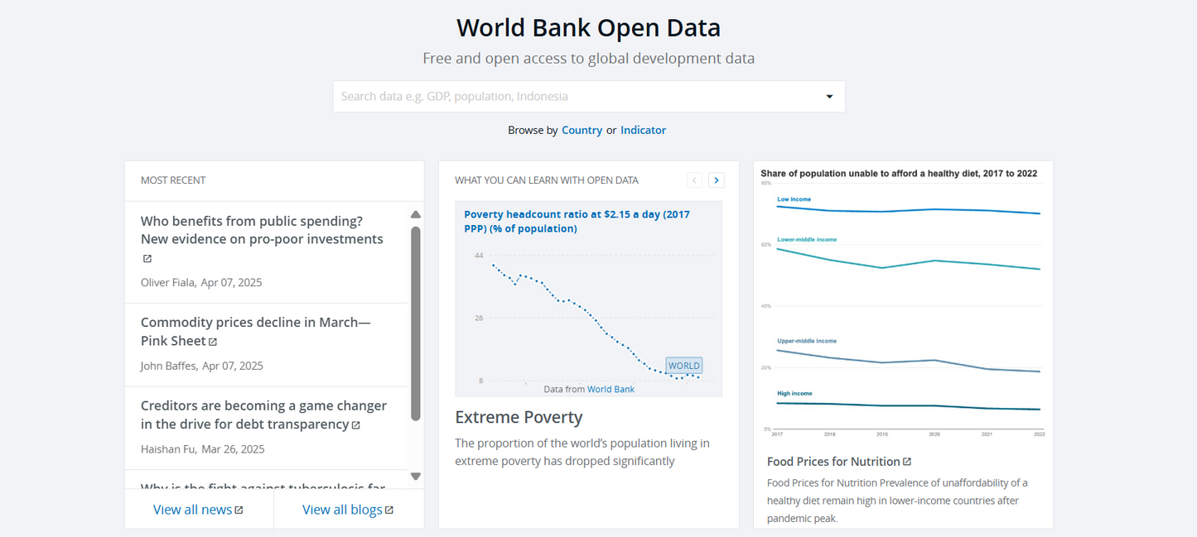The image size is (1197, 537).
Task: Click the external link icon after 'pro-poor investments'
Action: 147,258
